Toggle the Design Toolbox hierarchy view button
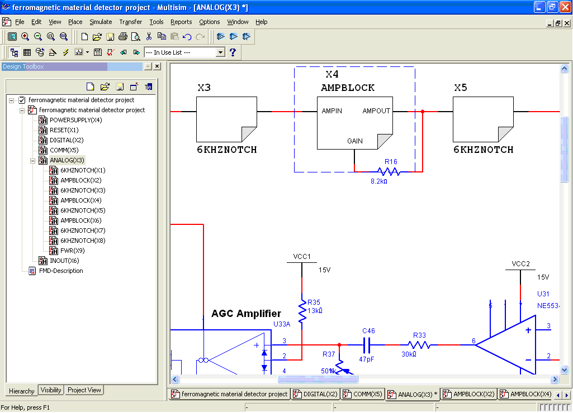573x413 pixels. click(x=14, y=52)
